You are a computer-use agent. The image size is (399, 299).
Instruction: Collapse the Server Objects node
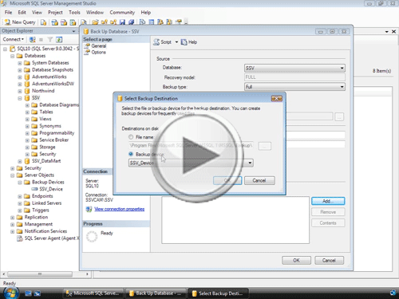click(12, 175)
